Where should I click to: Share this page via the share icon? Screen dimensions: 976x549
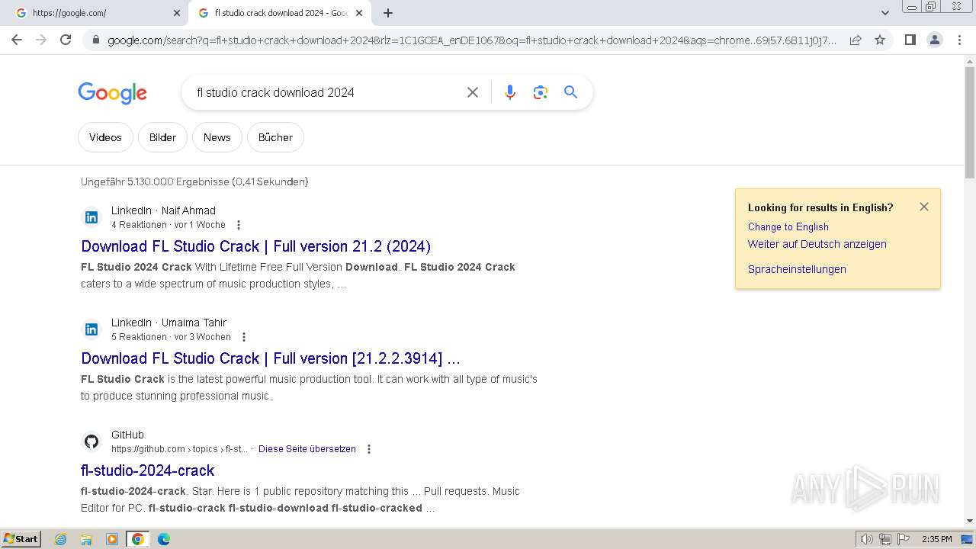pyautogui.click(x=856, y=40)
